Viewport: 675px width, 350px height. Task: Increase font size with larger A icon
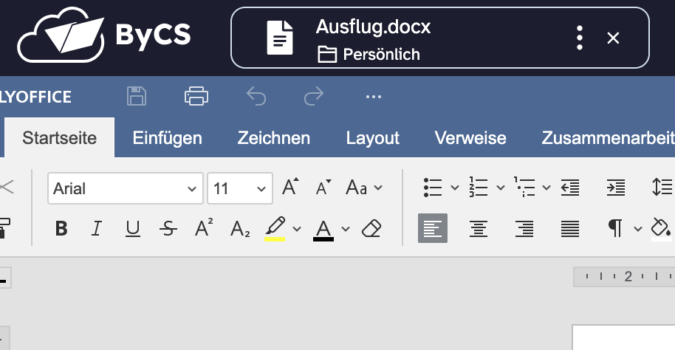(291, 188)
